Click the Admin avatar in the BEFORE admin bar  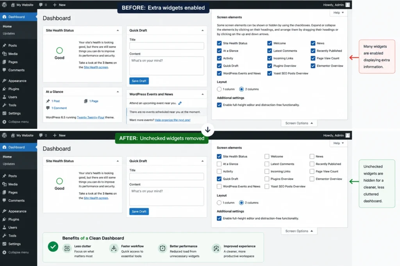(347, 5)
